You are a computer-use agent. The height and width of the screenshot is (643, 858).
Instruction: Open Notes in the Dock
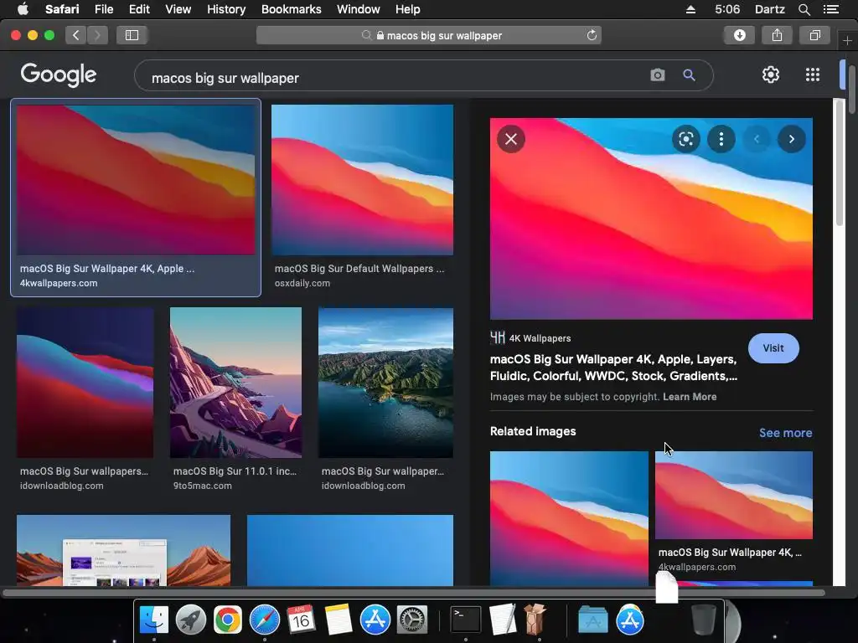tap(339, 620)
